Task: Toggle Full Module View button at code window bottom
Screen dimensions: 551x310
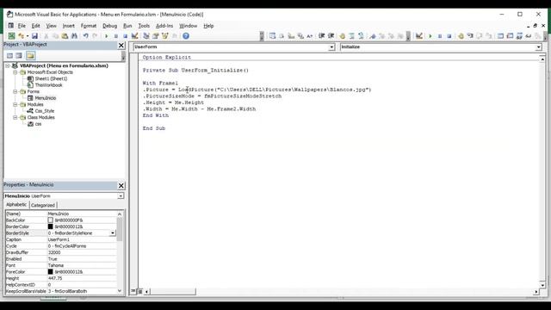Action: click(139, 291)
